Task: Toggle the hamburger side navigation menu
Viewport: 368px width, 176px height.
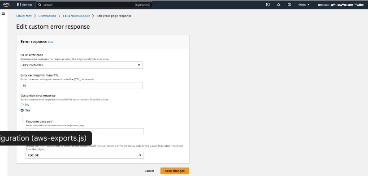Action: pyautogui.click(x=3, y=13)
